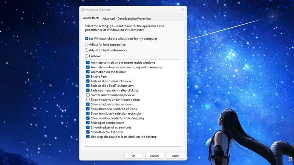Image resolution: width=294 pixels, height=165 pixels.
Task: Uncheck Fade or slide ToolTips into view
Action: [x=88, y=86]
